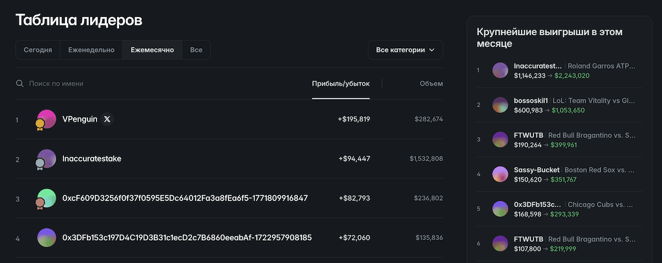The image size is (662, 263).
Task: Sort by Объем column
Action: pyautogui.click(x=431, y=84)
